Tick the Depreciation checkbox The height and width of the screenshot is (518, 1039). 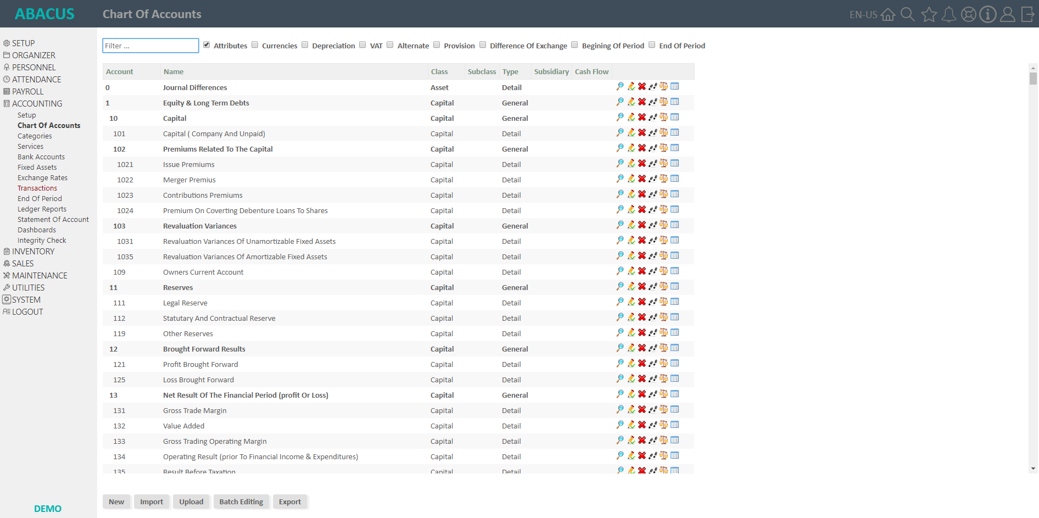click(x=305, y=45)
